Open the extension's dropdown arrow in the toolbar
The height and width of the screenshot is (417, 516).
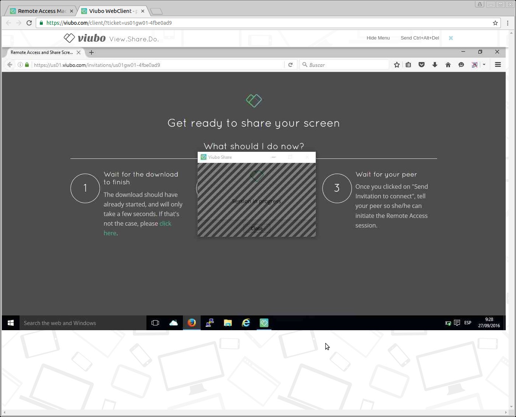(484, 65)
